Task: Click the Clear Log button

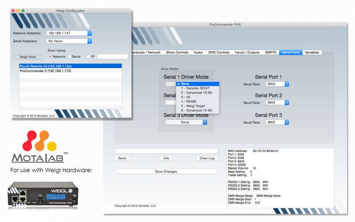Action: click(x=207, y=158)
